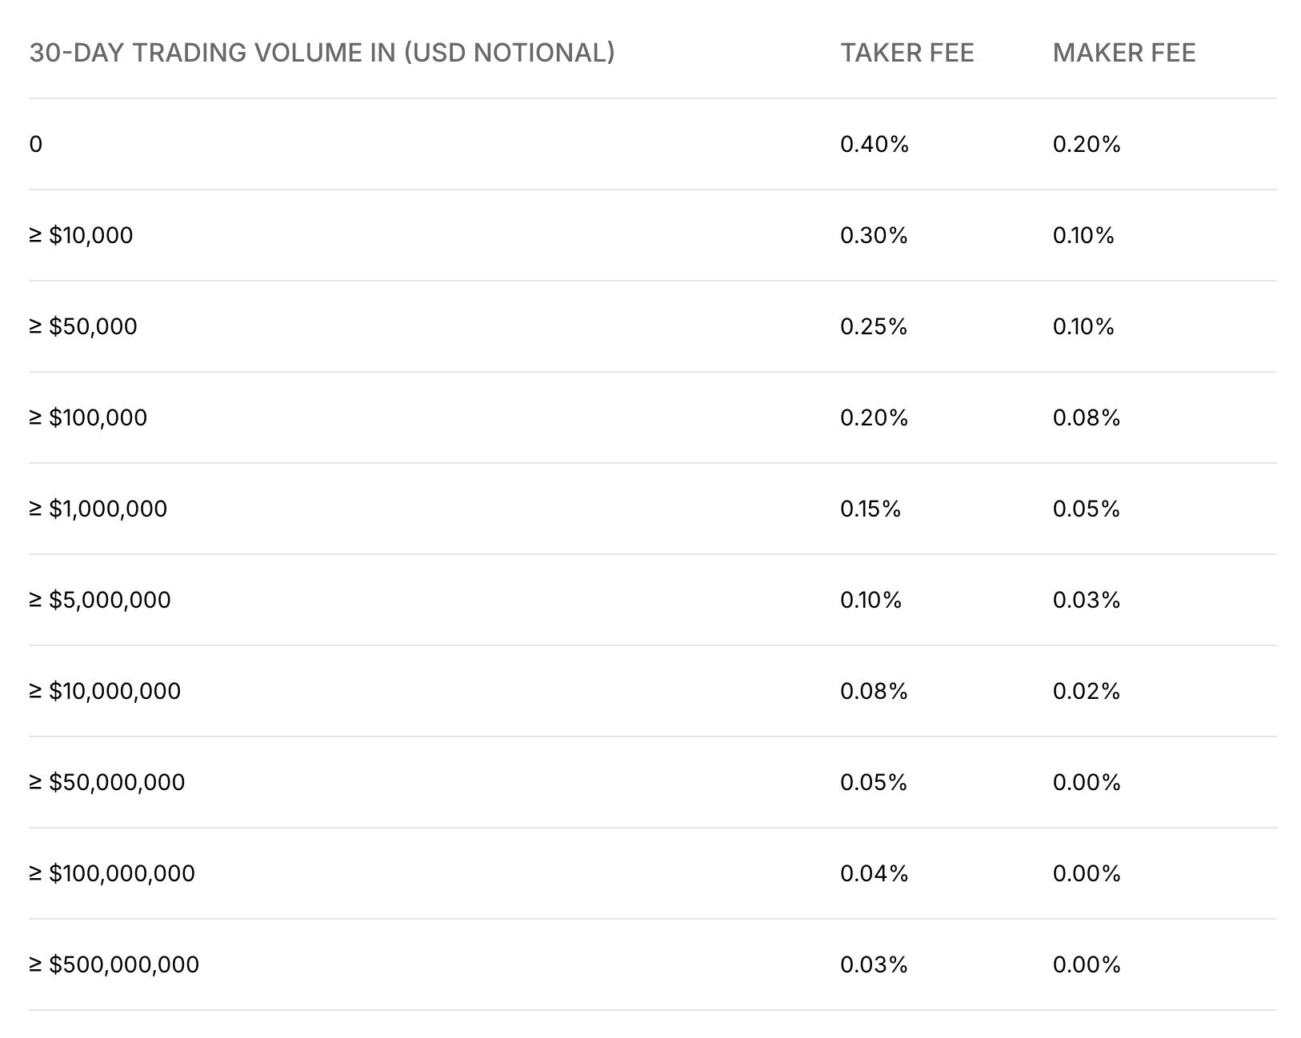Select the 0.02% maker fee value
This screenshot has height=1038, width=1301.
coord(1086,692)
